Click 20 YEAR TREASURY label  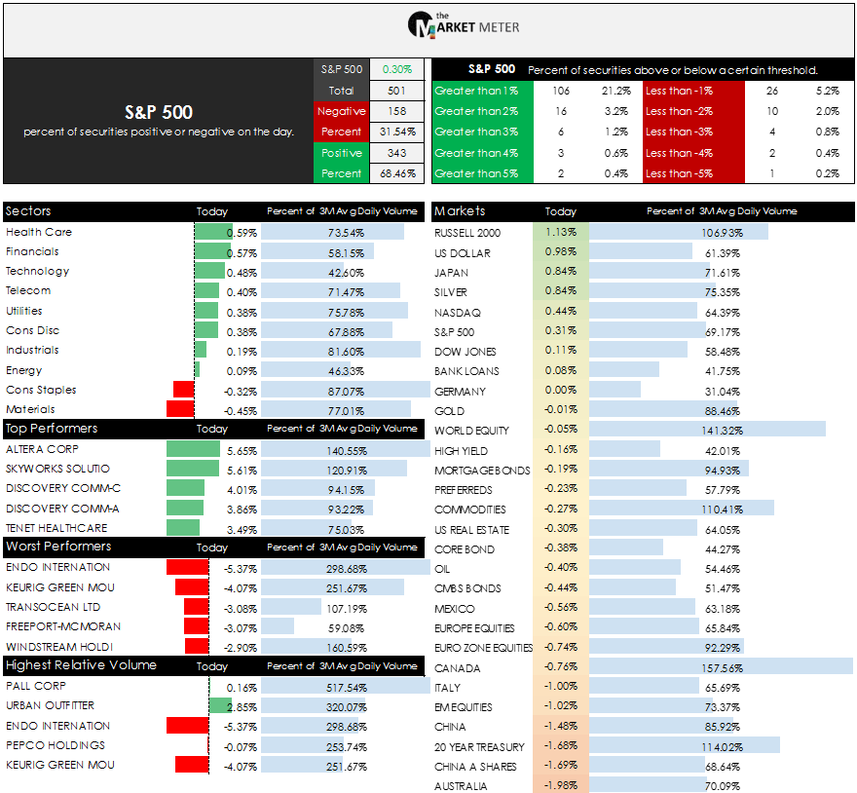tap(479, 747)
